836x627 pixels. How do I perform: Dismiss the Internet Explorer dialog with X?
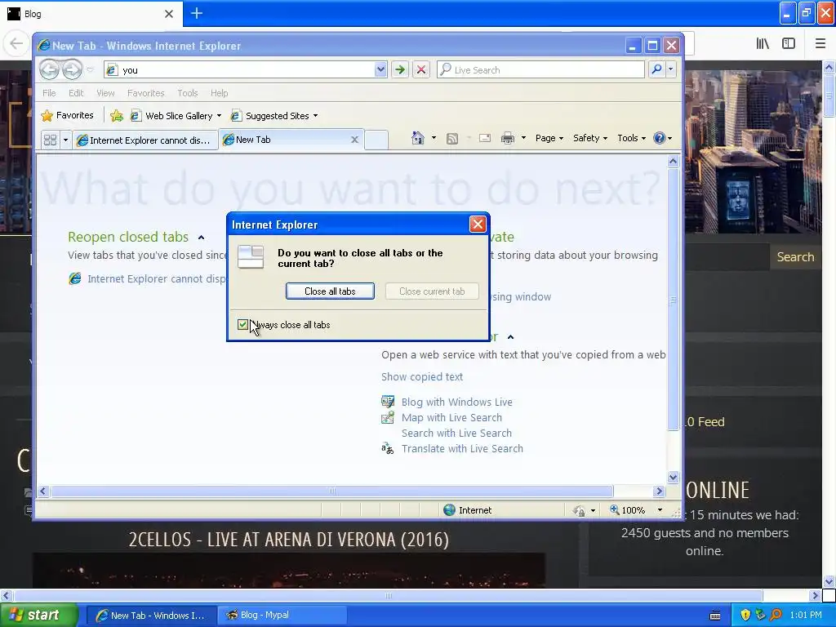pos(478,225)
